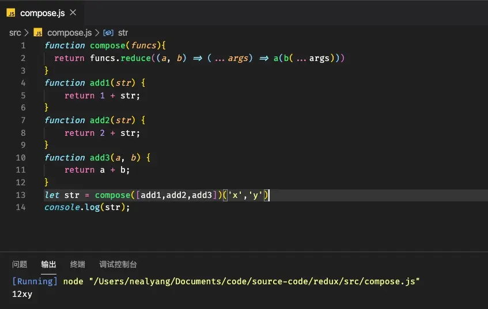Click the variable symbol icon before str
The width and height of the screenshot is (488, 309).
(x=108, y=33)
